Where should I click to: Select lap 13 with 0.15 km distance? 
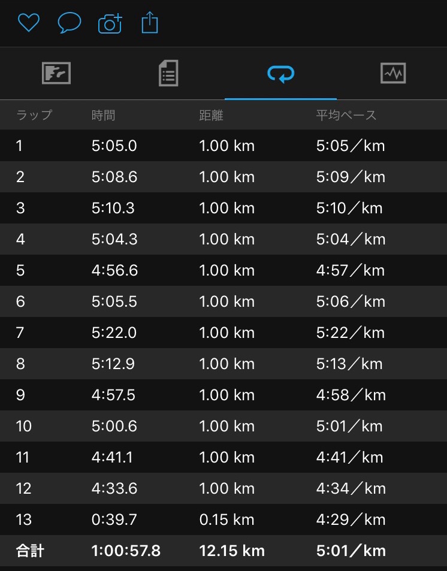point(223,519)
